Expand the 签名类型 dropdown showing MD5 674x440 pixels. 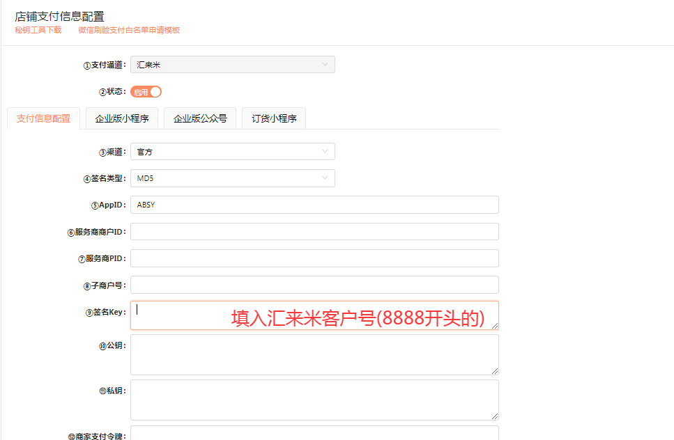(232, 178)
